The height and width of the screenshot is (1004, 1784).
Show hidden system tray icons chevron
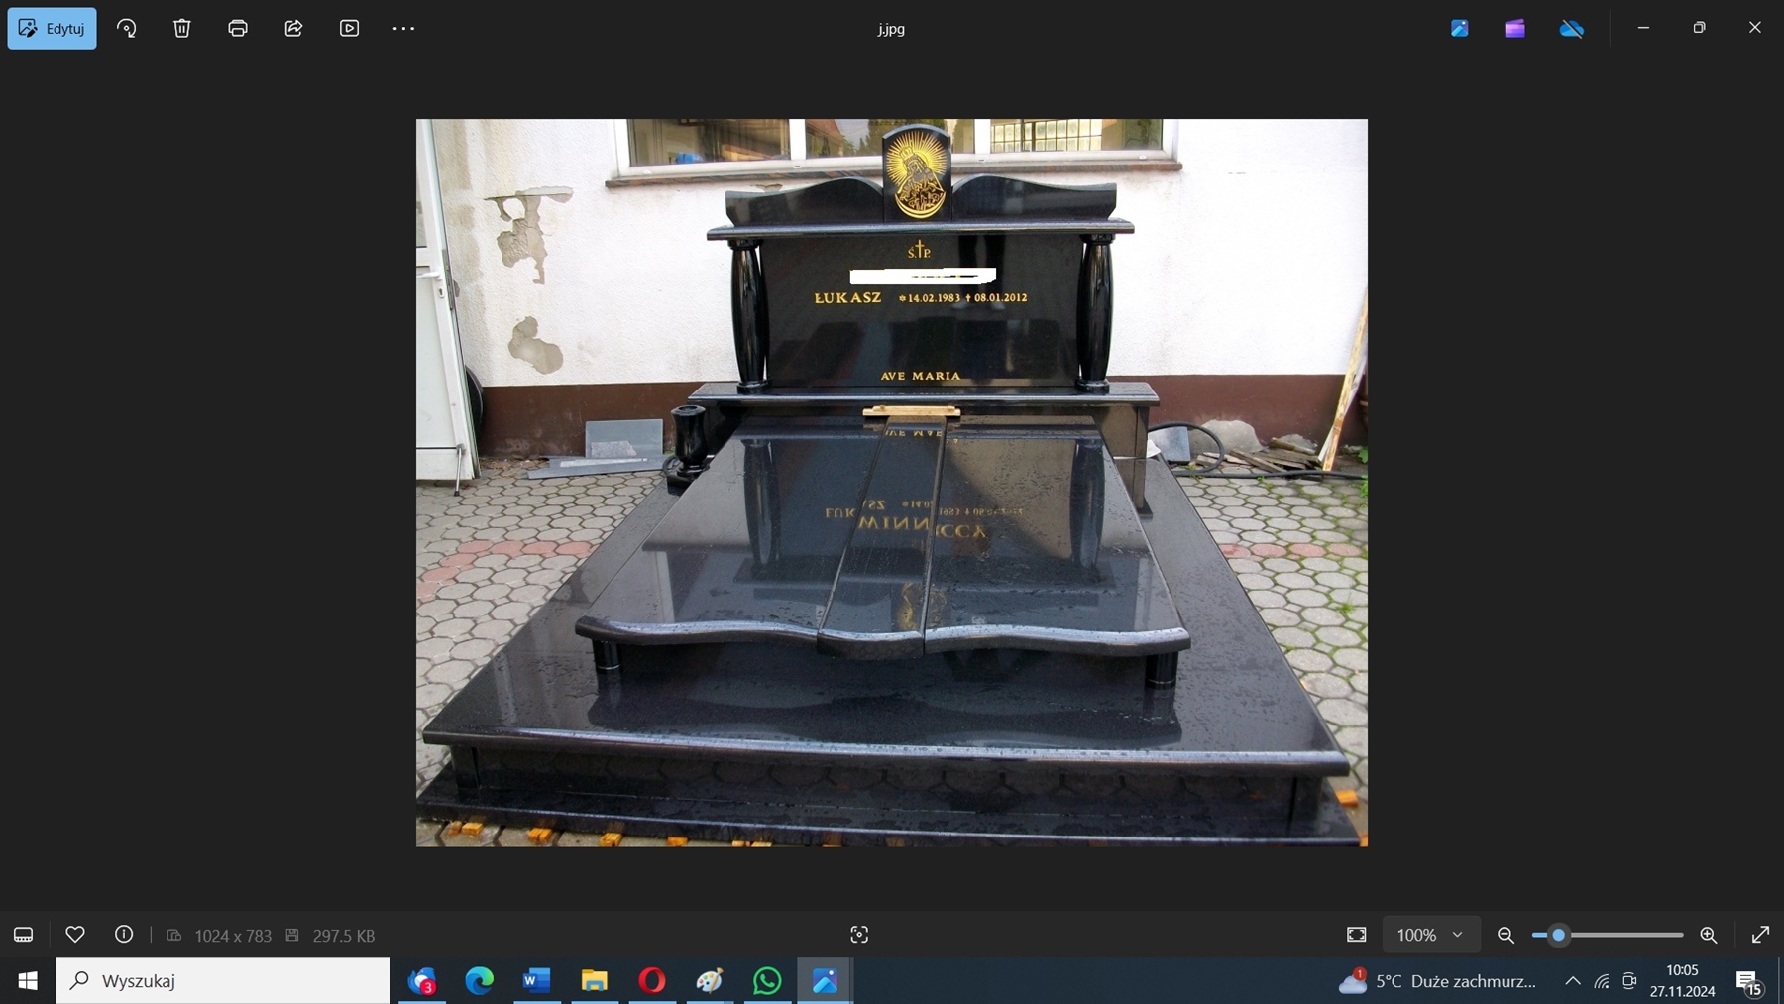tap(1573, 981)
